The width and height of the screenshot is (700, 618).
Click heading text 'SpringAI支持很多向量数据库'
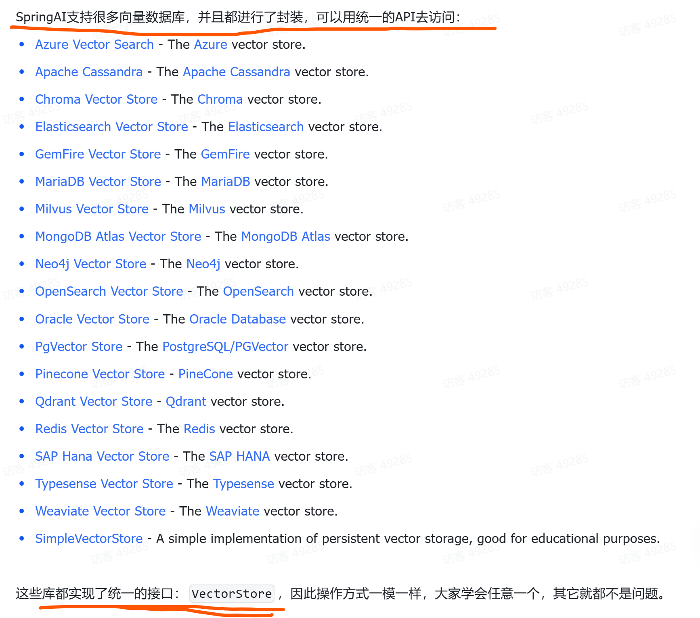[x=100, y=17]
